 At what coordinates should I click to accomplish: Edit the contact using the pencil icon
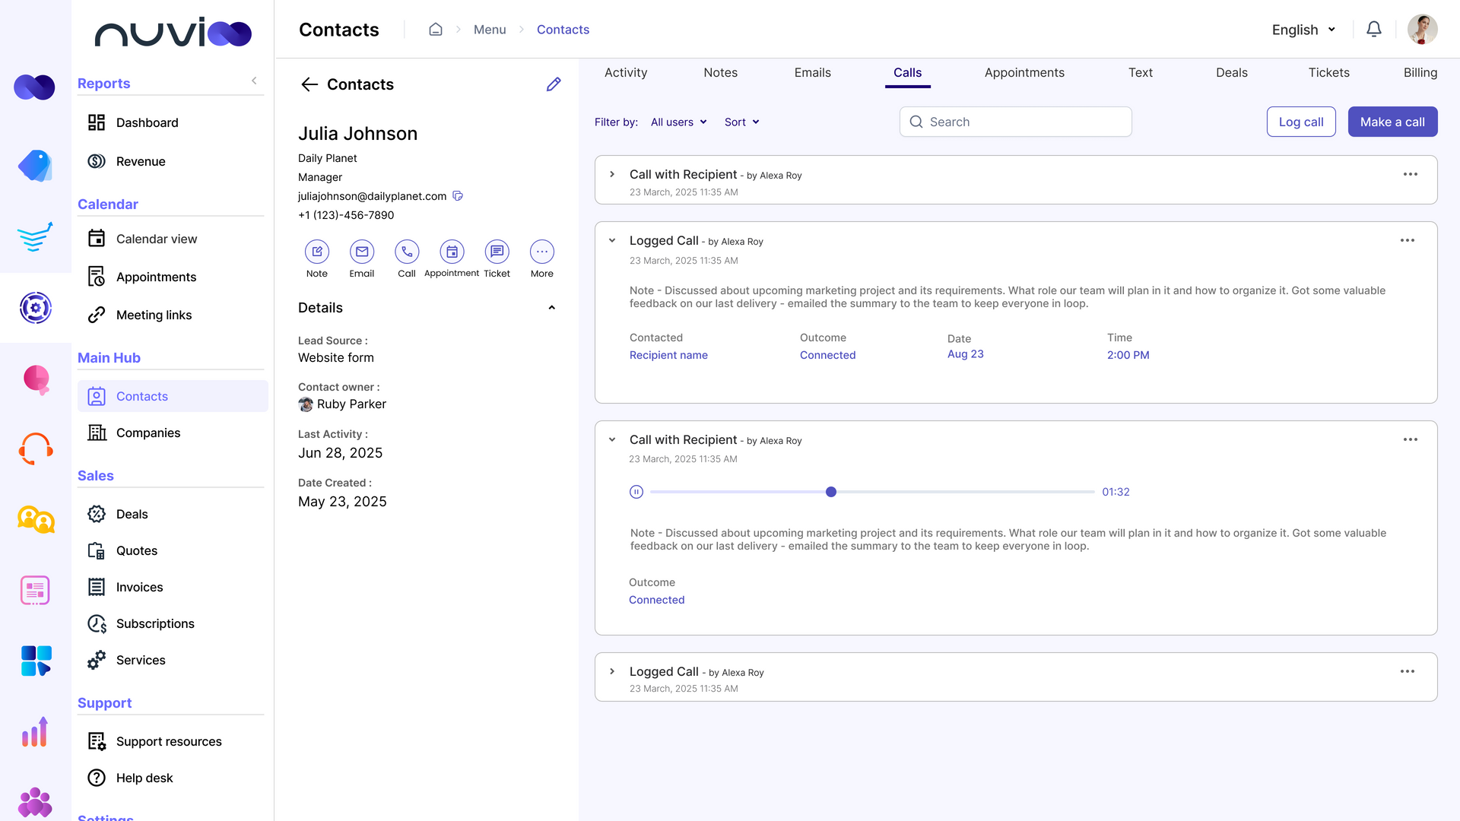pyautogui.click(x=553, y=84)
